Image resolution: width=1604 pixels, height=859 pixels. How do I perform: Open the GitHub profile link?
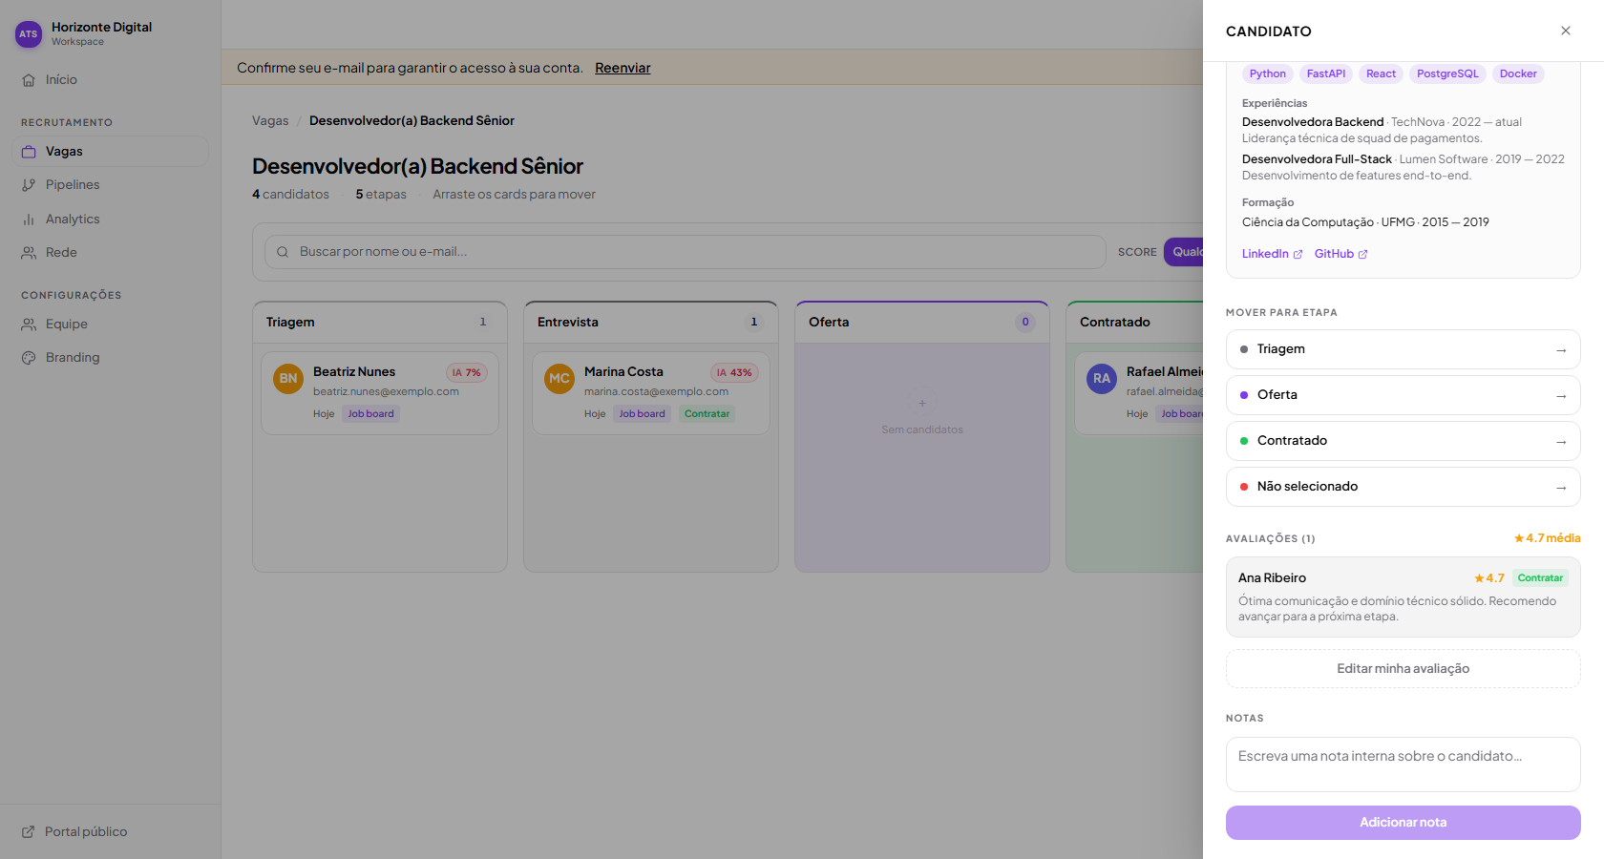point(1340,254)
